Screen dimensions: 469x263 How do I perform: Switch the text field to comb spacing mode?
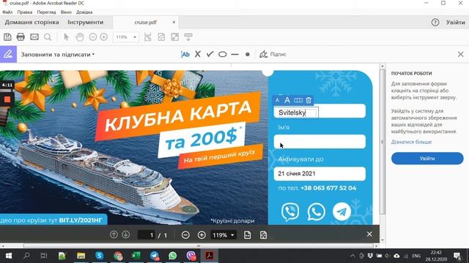click(298, 100)
